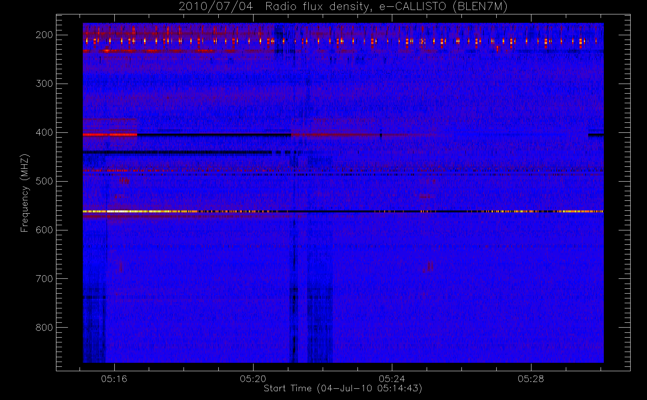
Task: Select the 'Frequency (MHZ)' y-axis label
Action: tap(25, 193)
